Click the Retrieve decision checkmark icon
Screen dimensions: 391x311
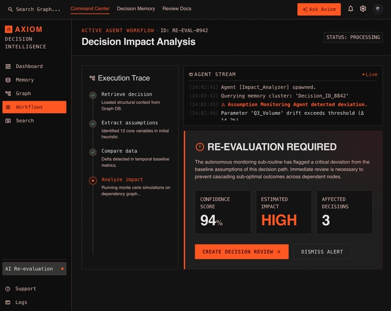coord(93,95)
